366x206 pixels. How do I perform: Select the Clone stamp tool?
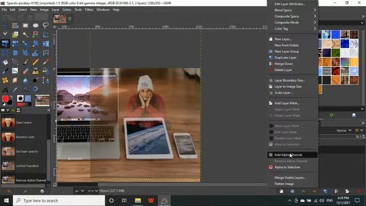[35, 71]
